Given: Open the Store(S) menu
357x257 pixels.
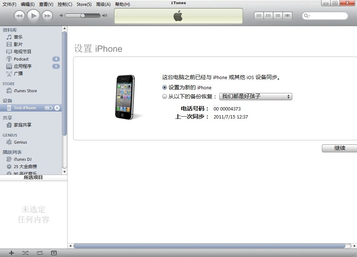Looking at the screenshot, I should [x=84, y=4].
